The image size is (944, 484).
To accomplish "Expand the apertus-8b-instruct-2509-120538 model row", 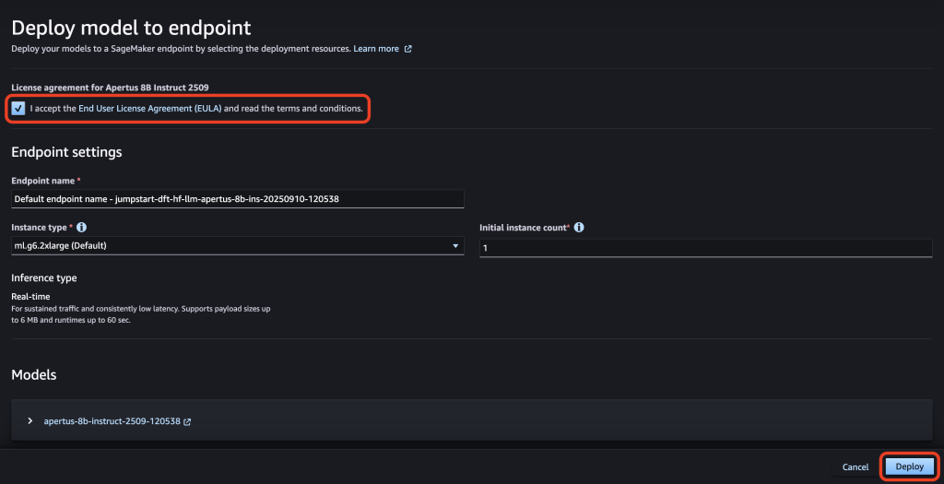I will tap(30, 421).
